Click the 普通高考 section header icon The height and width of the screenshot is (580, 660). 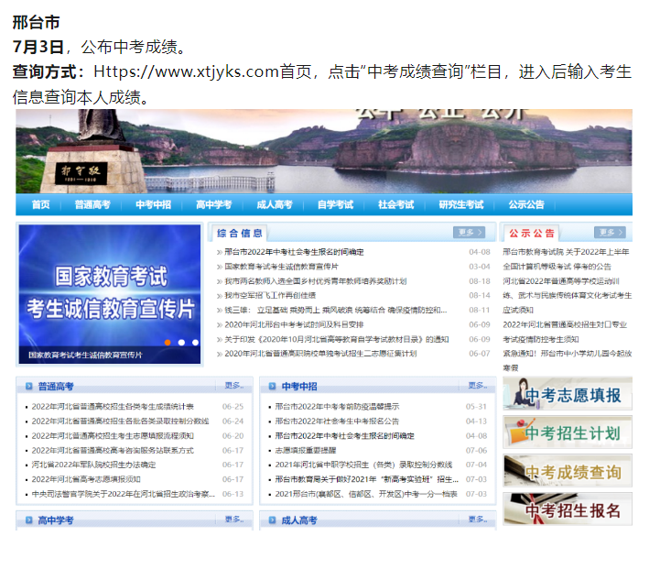click(29, 387)
